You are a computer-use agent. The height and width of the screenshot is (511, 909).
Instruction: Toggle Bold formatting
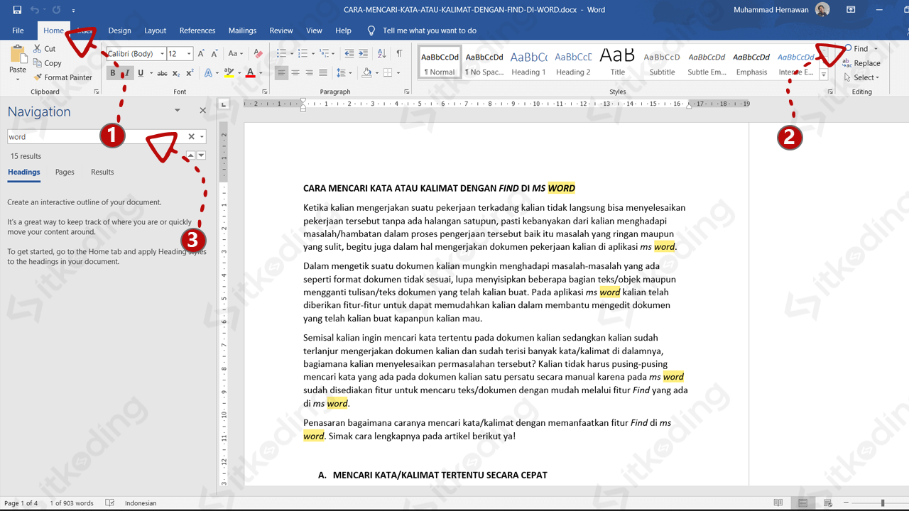tap(113, 73)
